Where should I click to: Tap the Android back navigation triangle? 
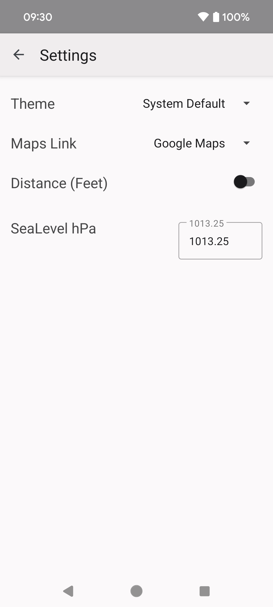68,591
